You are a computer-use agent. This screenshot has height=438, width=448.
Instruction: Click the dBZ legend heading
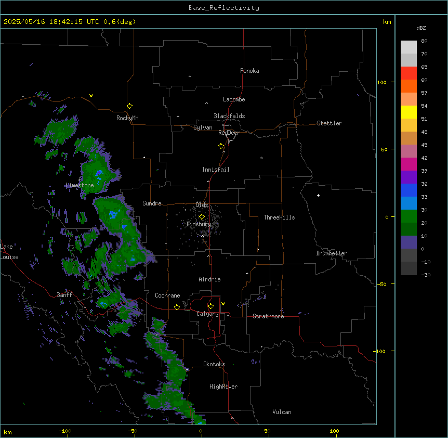click(421, 28)
